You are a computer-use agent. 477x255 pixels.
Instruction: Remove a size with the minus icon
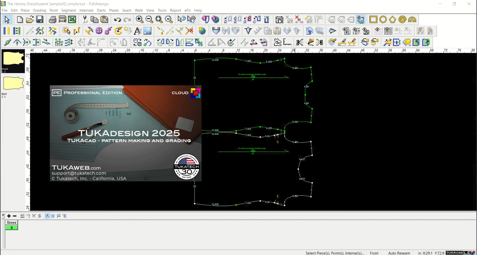click(15, 216)
